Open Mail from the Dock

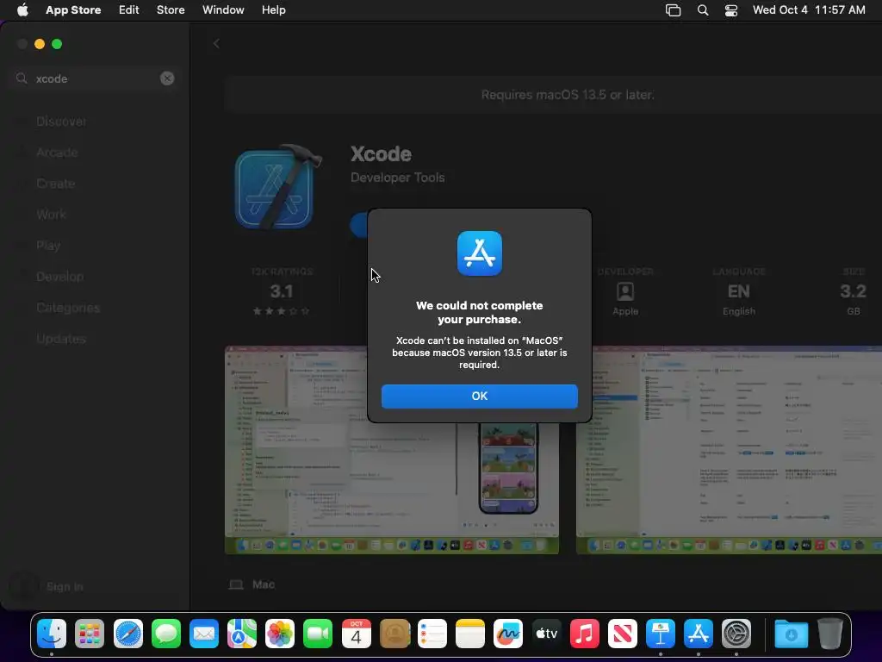[x=203, y=634]
